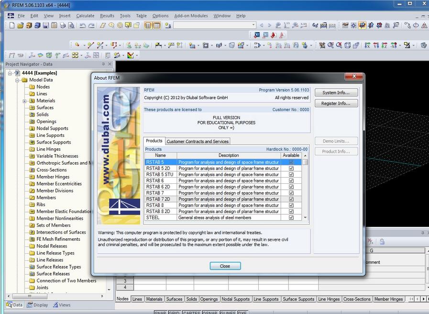Select the Nodal Supports tree item

coord(52,128)
